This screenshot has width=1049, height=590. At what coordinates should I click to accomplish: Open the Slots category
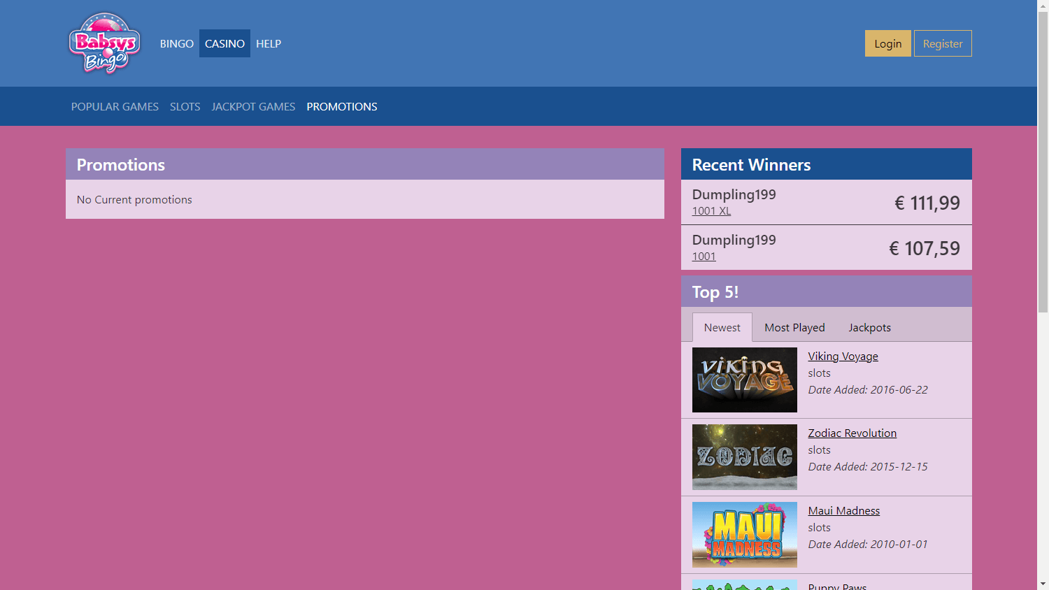point(185,106)
